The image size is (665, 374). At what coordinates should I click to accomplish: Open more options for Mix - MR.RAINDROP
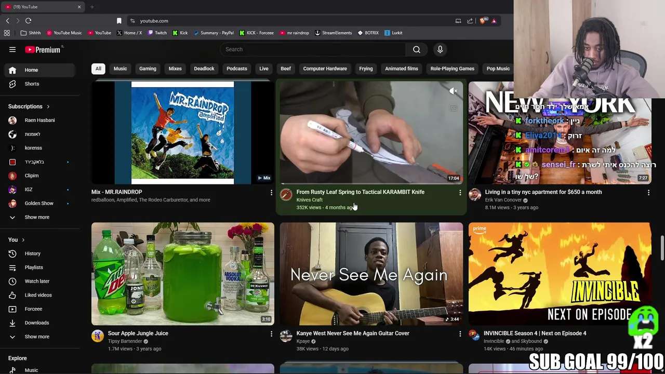271,193
